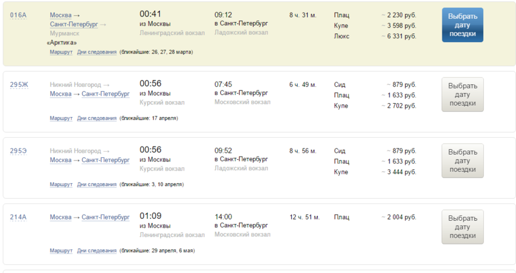
Task: View Дни следования for train 295Э
Action: (x=97, y=185)
